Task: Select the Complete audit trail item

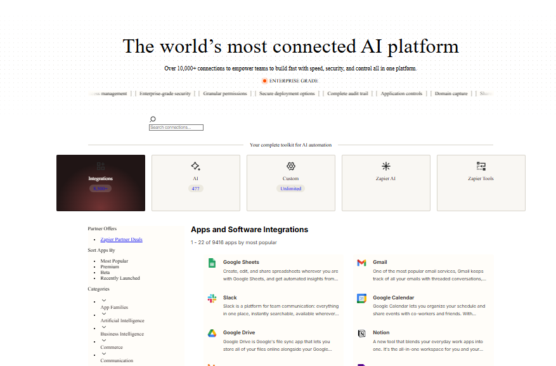Action: pos(347,93)
